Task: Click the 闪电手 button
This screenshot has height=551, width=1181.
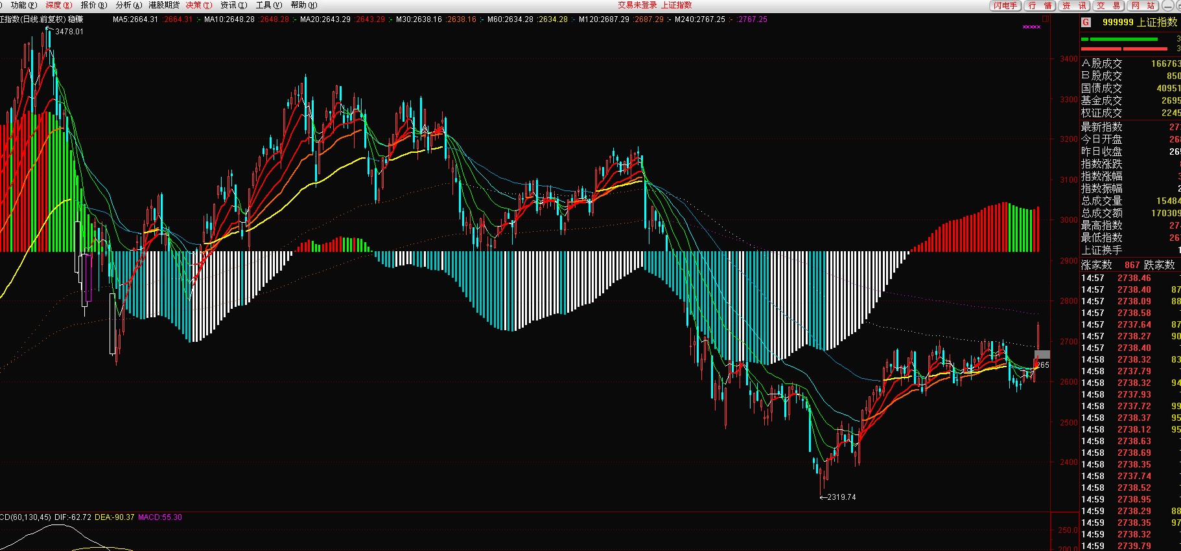Action: (1005, 6)
